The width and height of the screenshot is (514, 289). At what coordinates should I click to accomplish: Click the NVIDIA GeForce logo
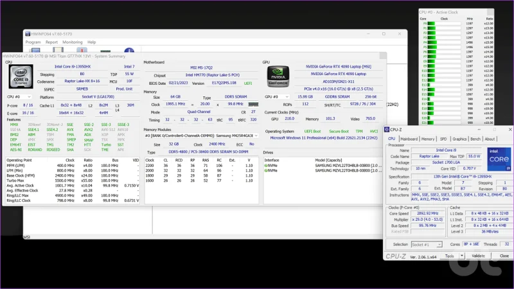pos(278,76)
